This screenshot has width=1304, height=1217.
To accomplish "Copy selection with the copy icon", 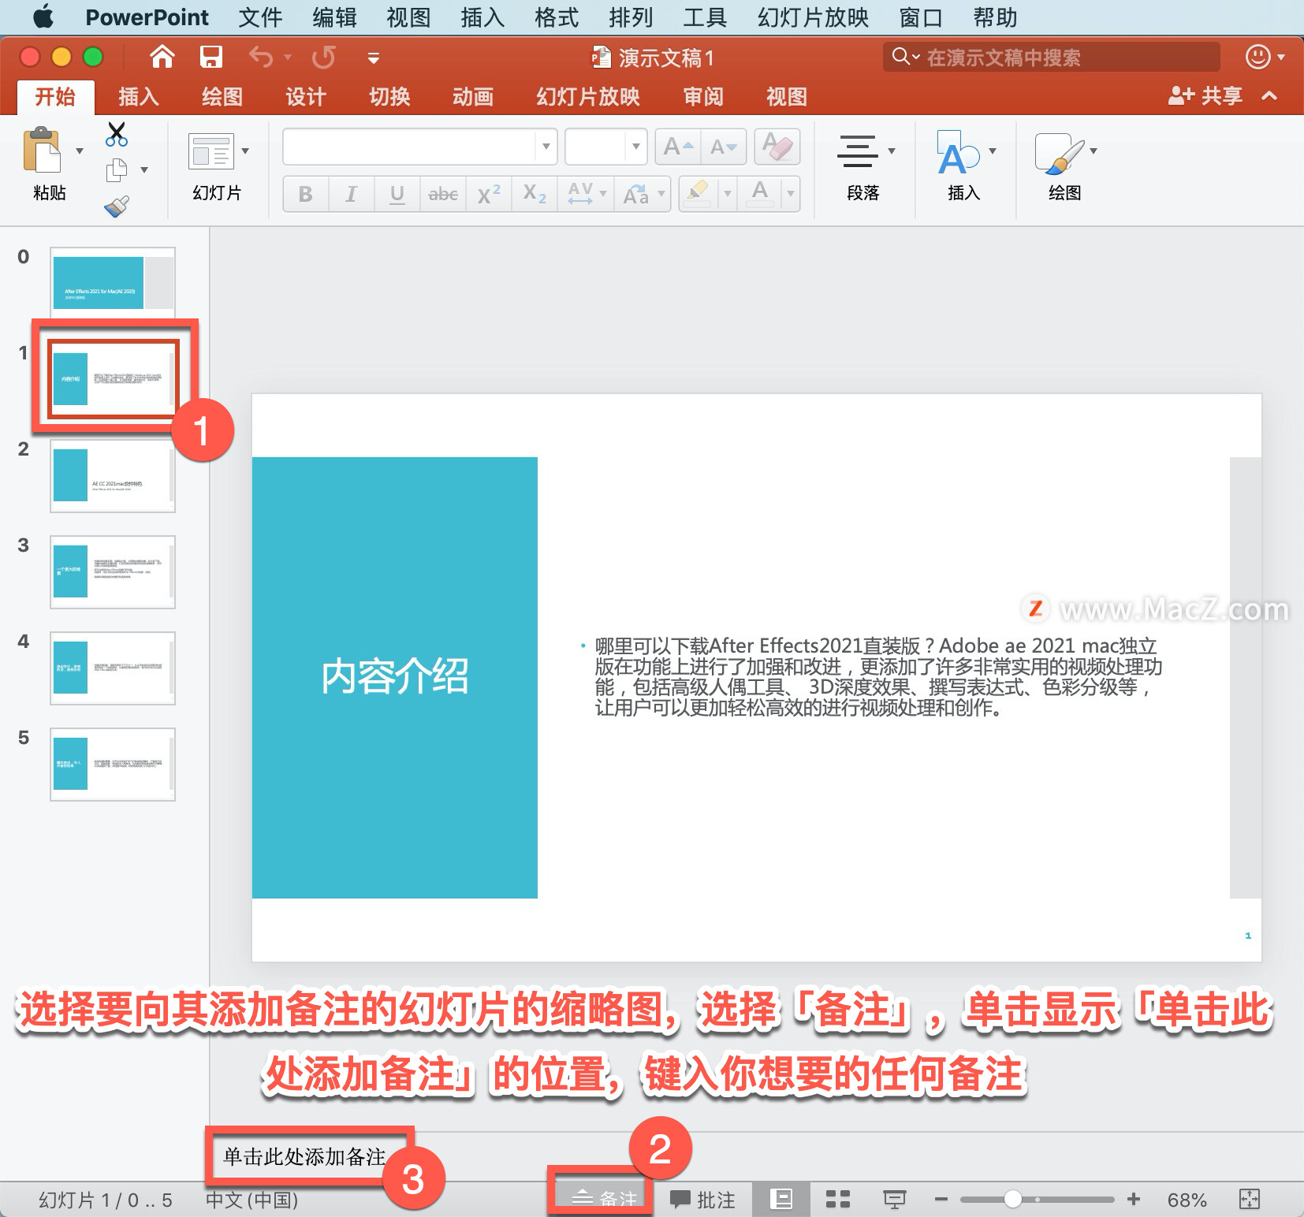I will 117,169.
